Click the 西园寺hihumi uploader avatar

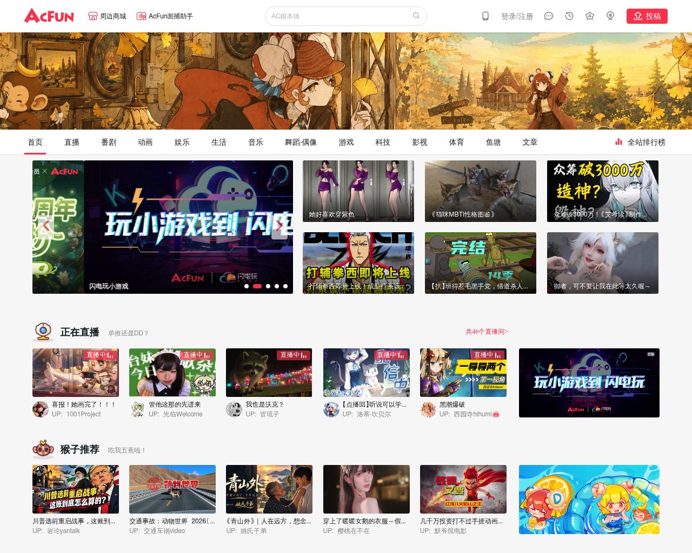coord(428,409)
